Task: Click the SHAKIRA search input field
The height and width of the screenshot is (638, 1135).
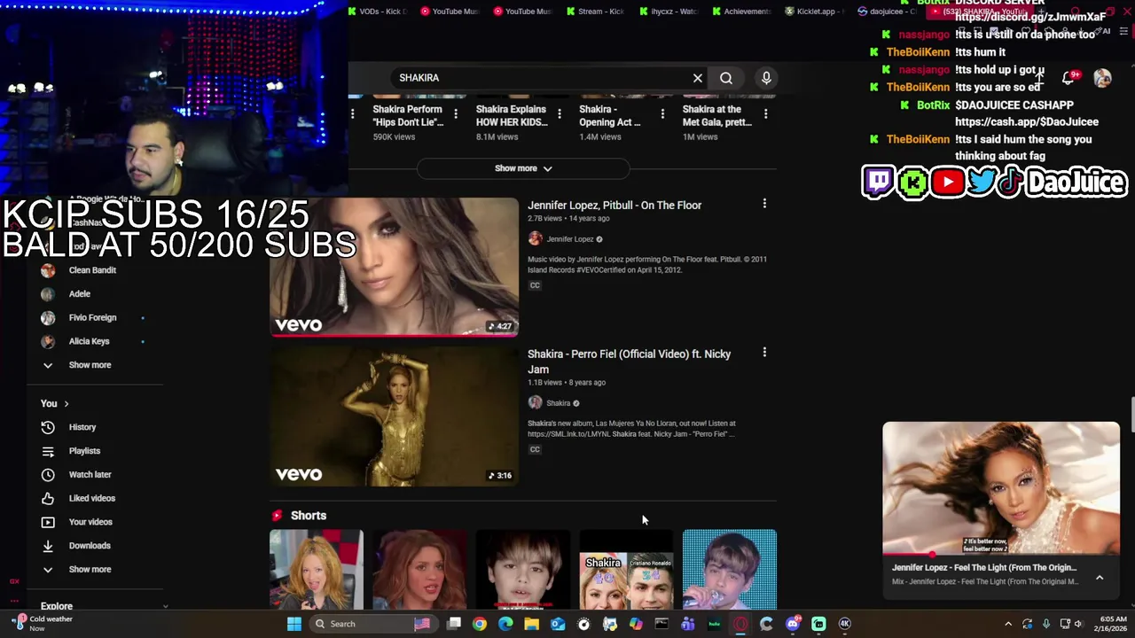Action: [x=541, y=78]
